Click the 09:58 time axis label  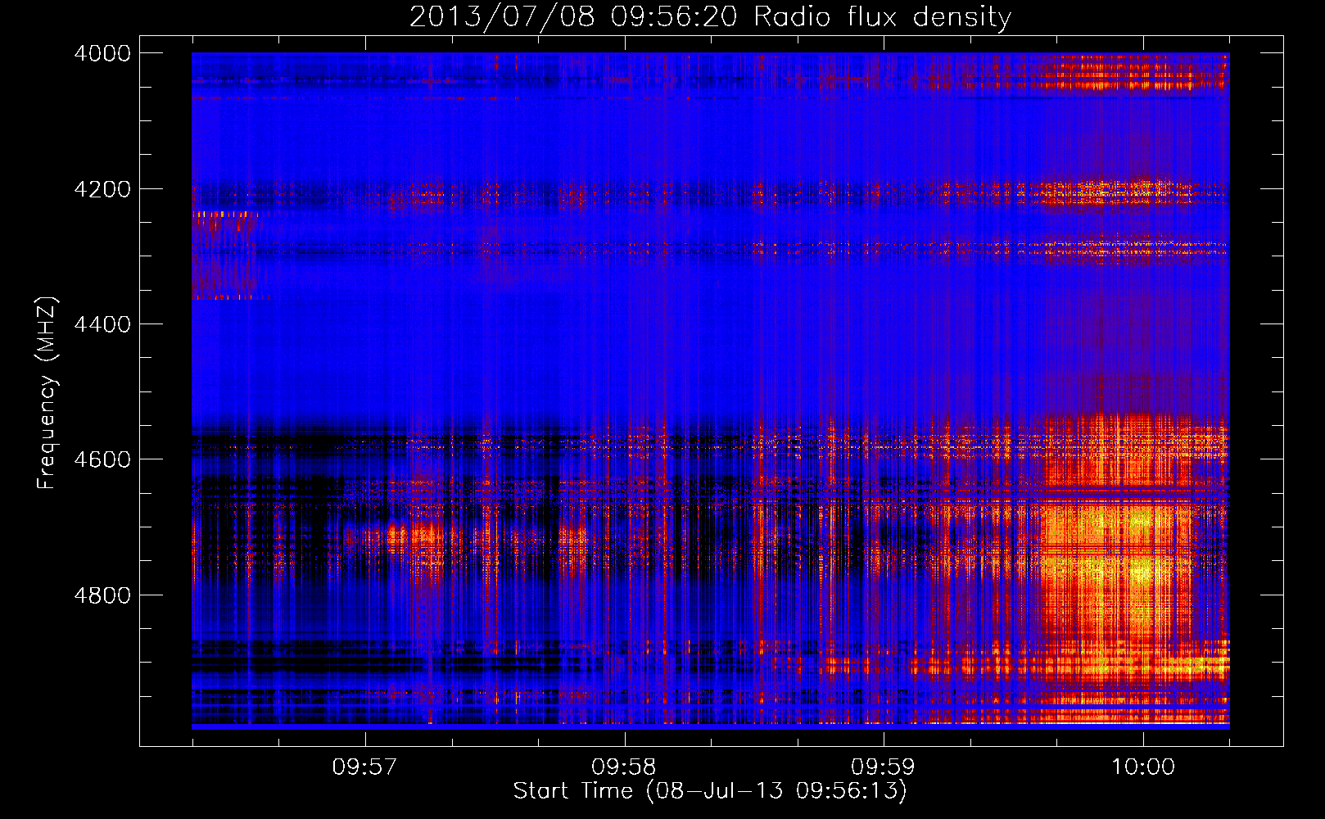[x=624, y=767]
